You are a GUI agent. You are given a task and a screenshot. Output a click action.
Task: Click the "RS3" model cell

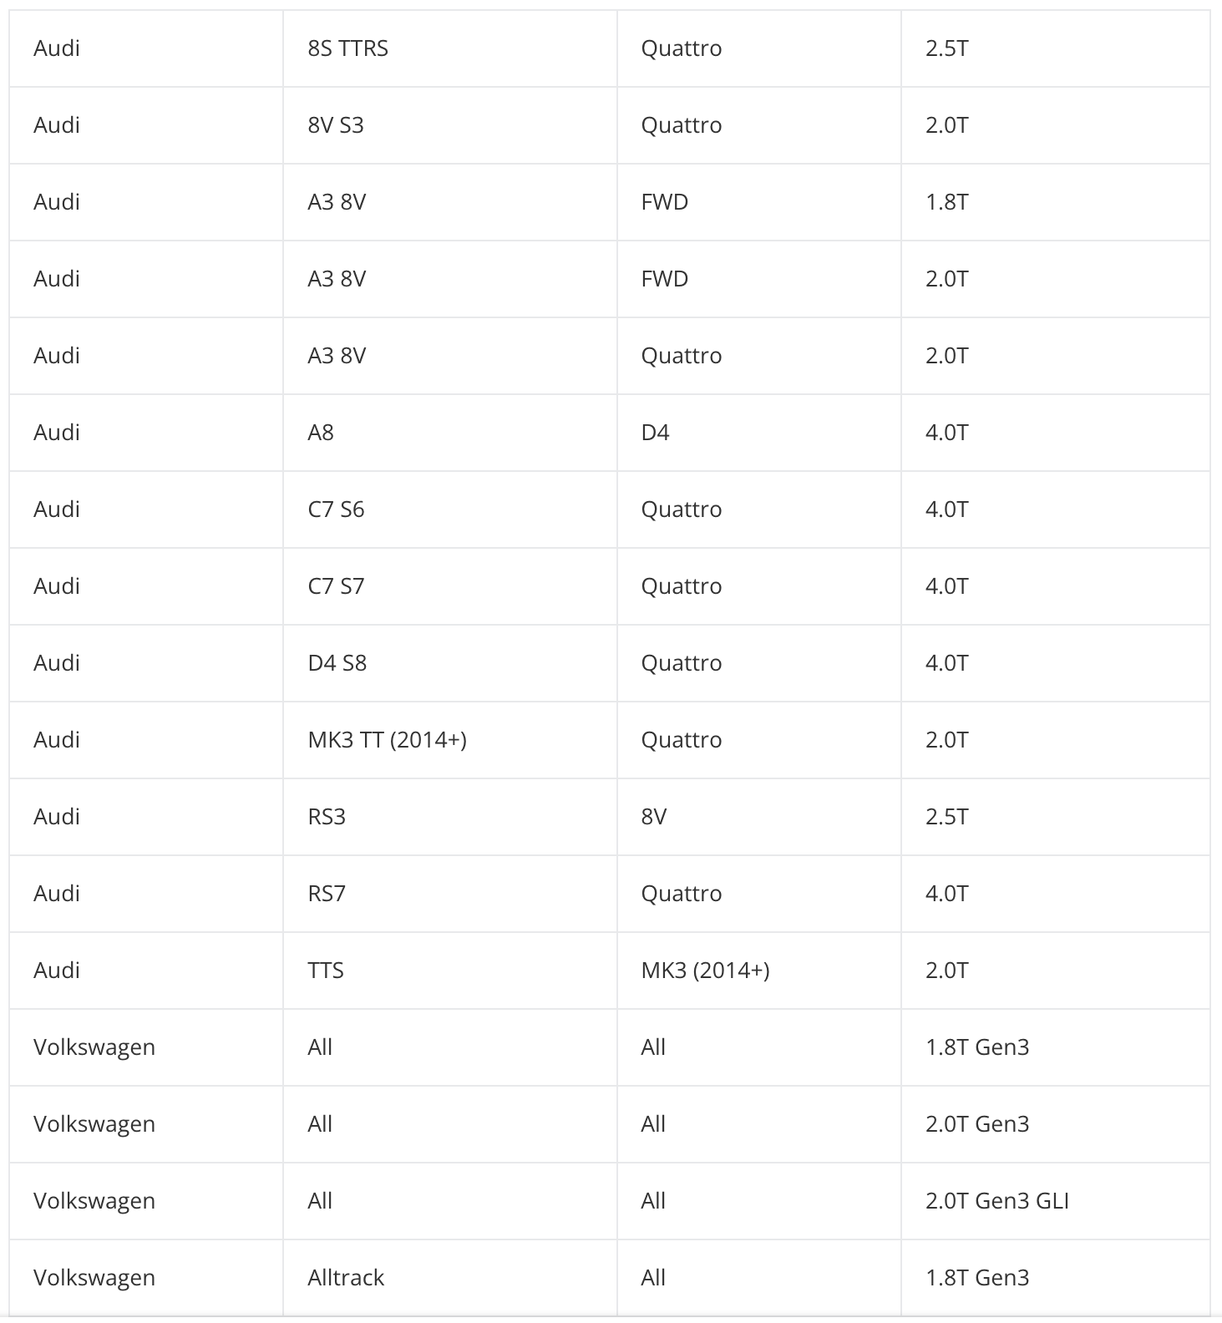(x=327, y=817)
